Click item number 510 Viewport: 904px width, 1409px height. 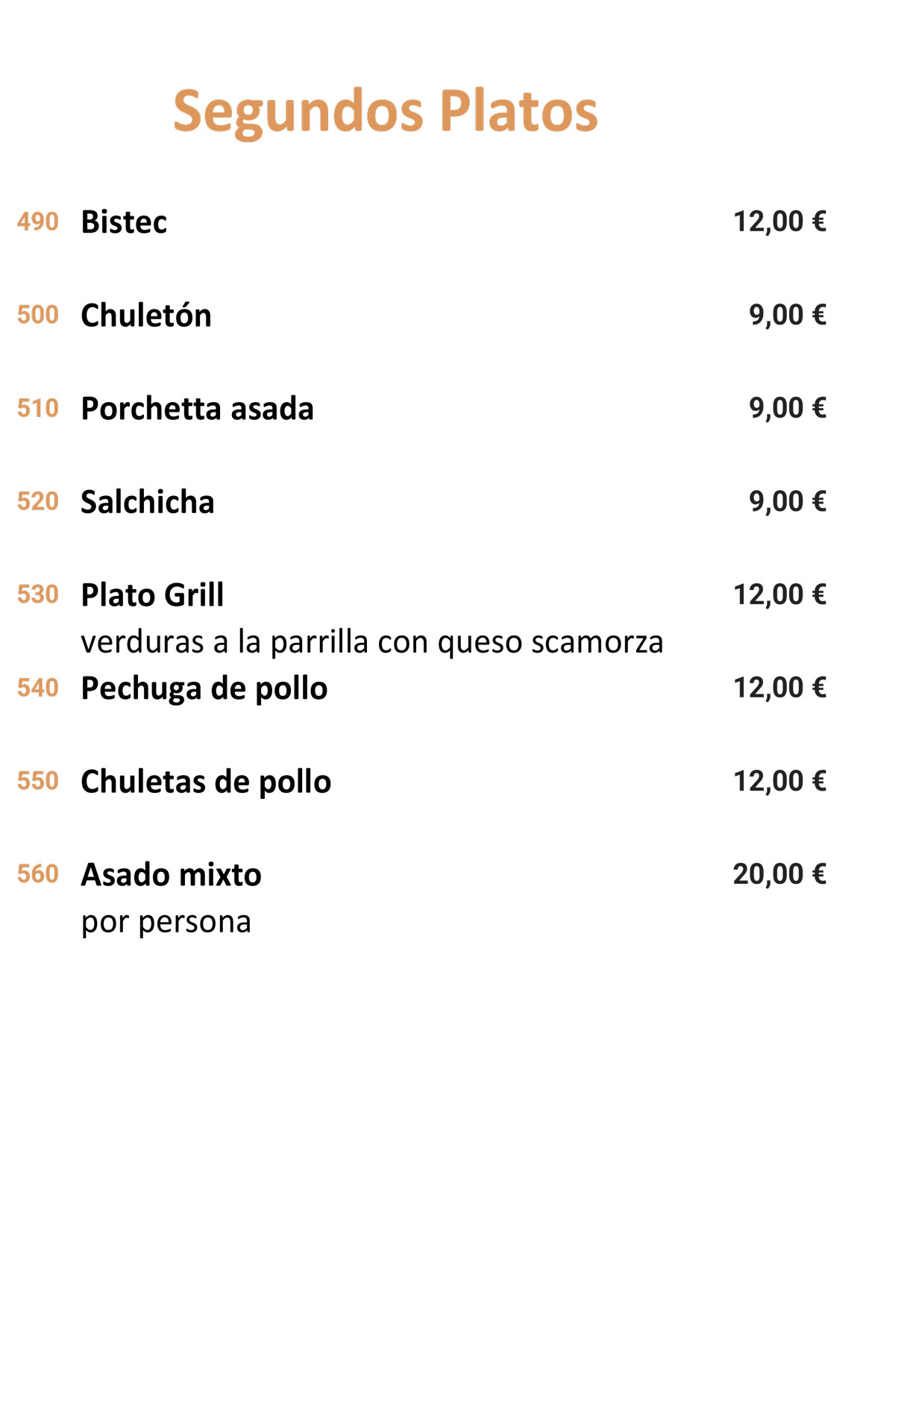point(38,408)
